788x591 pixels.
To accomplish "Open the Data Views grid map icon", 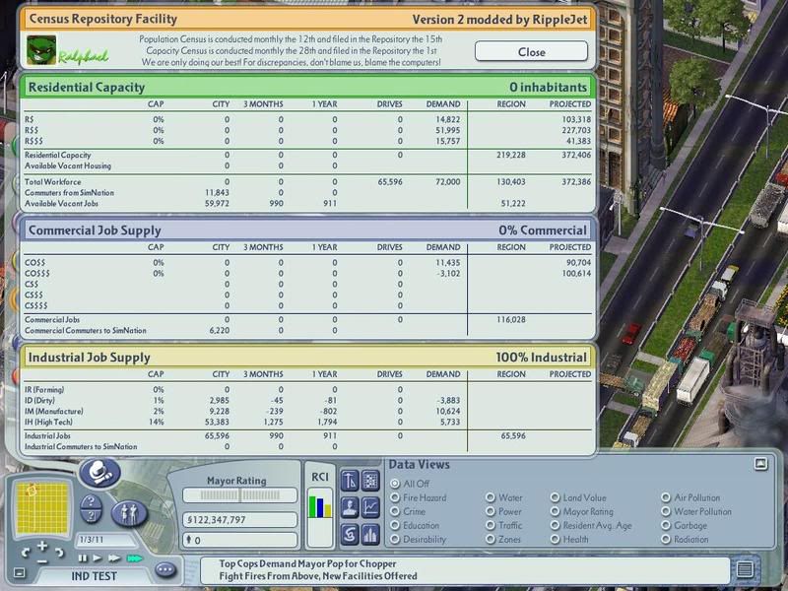I will [x=370, y=481].
